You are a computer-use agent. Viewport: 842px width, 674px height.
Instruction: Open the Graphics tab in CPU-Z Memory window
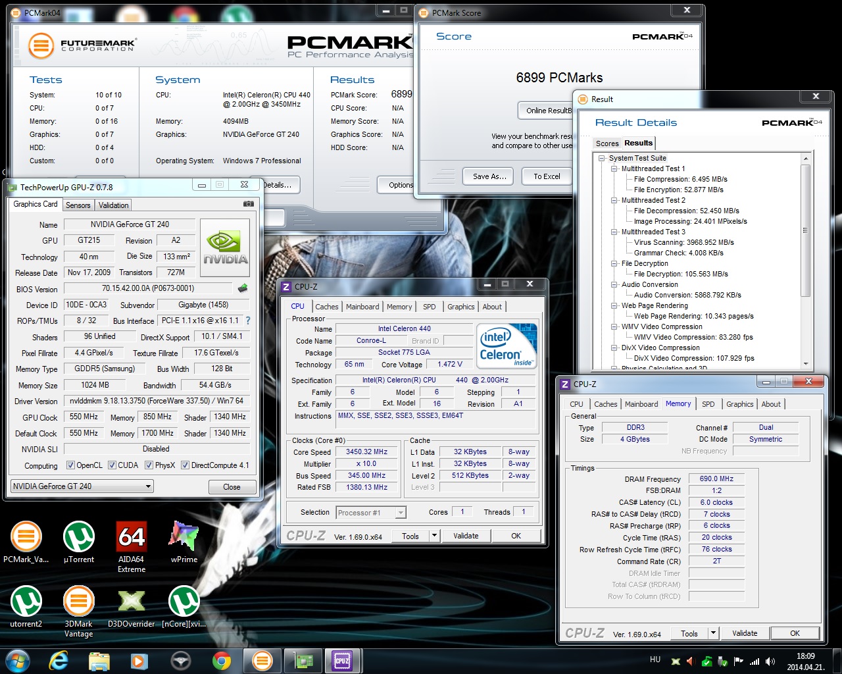[x=739, y=404]
